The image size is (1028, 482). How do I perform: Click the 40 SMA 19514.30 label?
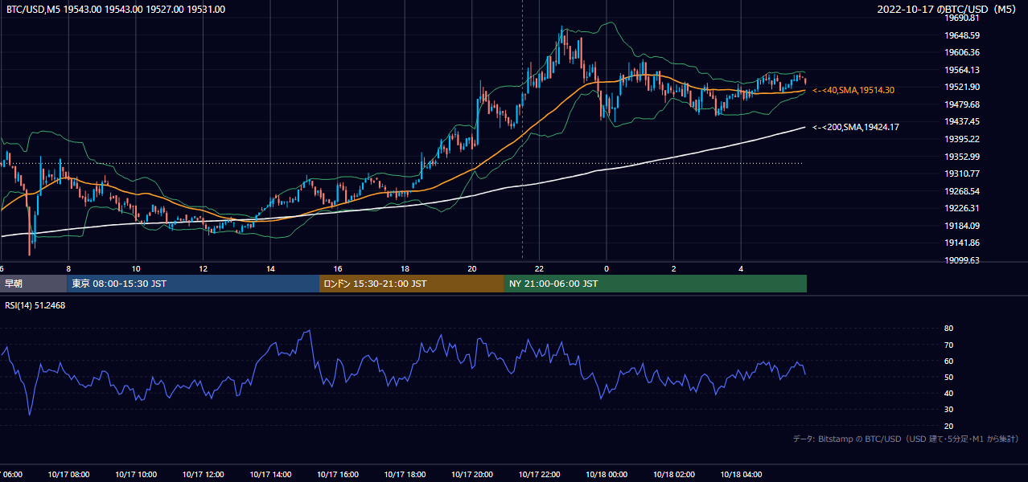[853, 91]
